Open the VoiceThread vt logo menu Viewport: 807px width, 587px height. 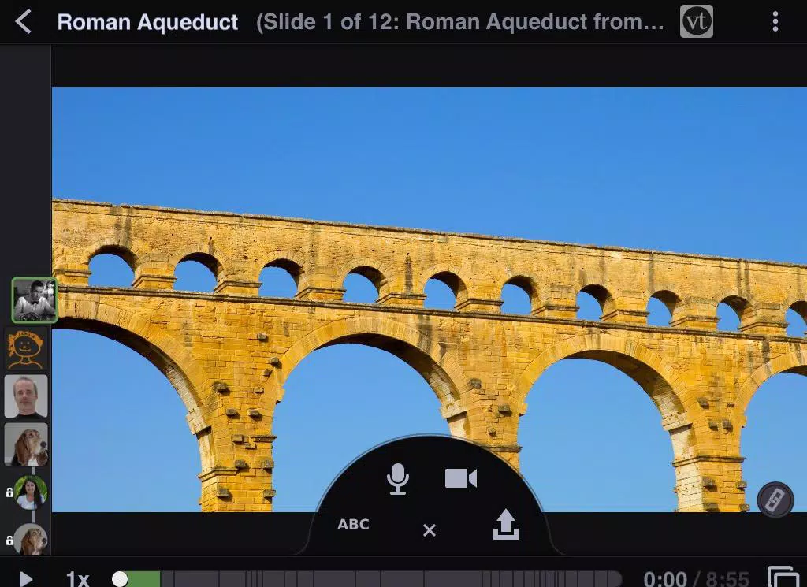697,21
